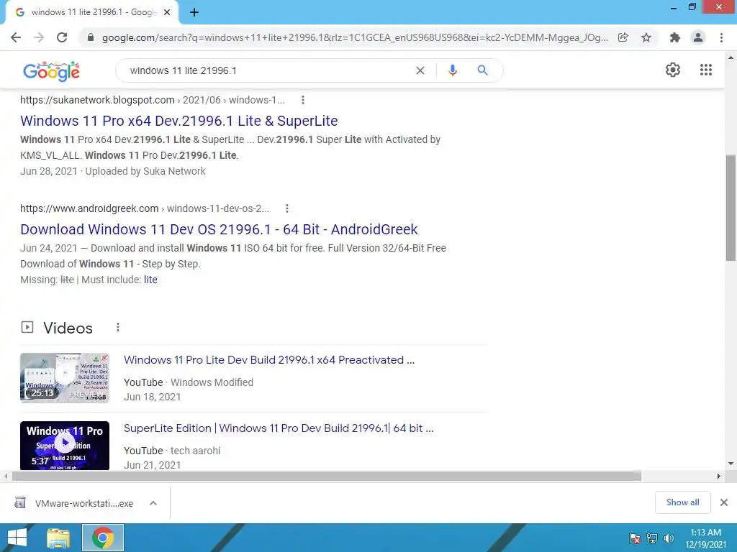This screenshot has height=552, width=737.
Task: Open options for sukanetwork result
Action: click(303, 100)
